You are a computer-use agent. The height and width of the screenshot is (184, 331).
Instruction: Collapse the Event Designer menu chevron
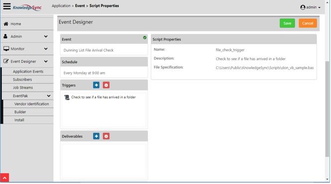click(46, 61)
